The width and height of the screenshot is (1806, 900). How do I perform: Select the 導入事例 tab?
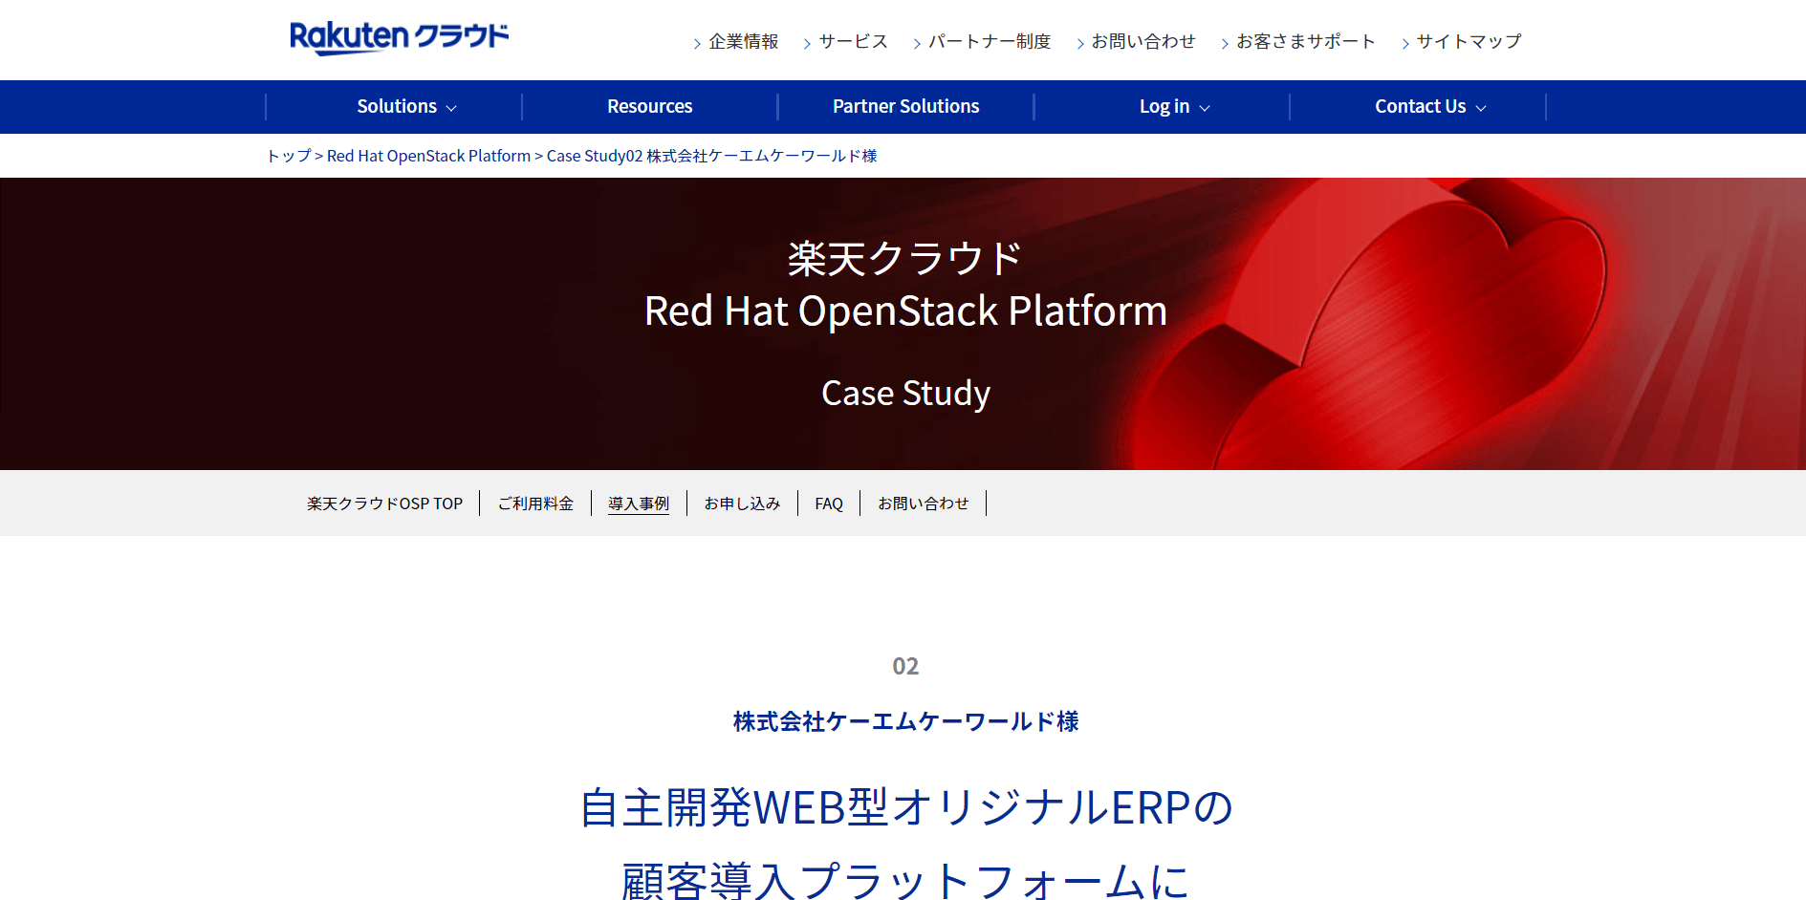tap(639, 504)
